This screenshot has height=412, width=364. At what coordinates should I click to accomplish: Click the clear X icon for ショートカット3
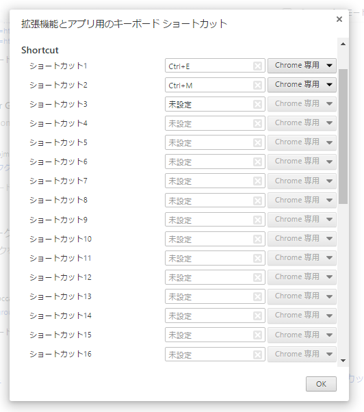tap(257, 104)
